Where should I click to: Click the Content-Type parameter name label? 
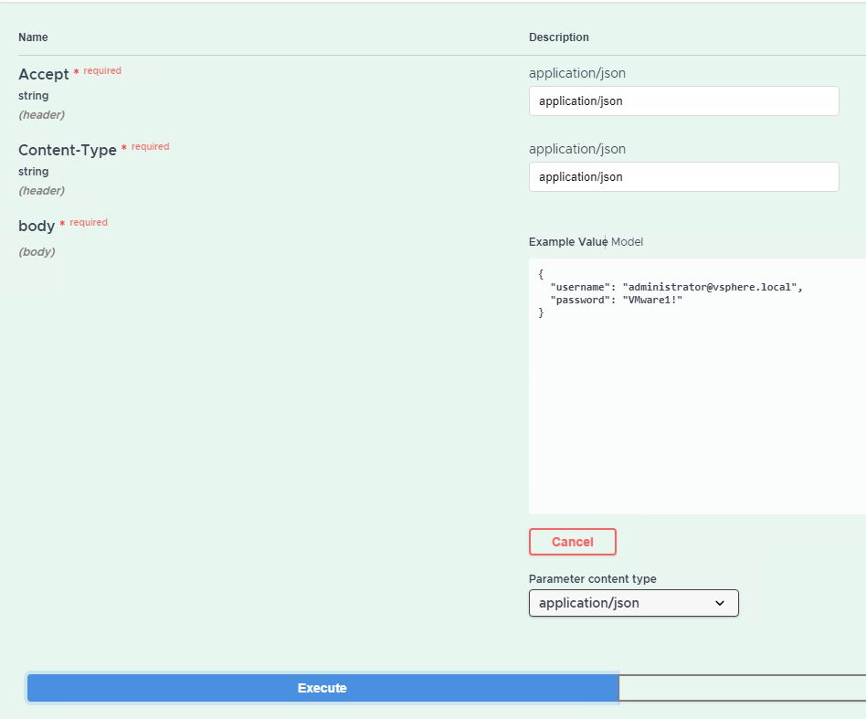(67, 151)
